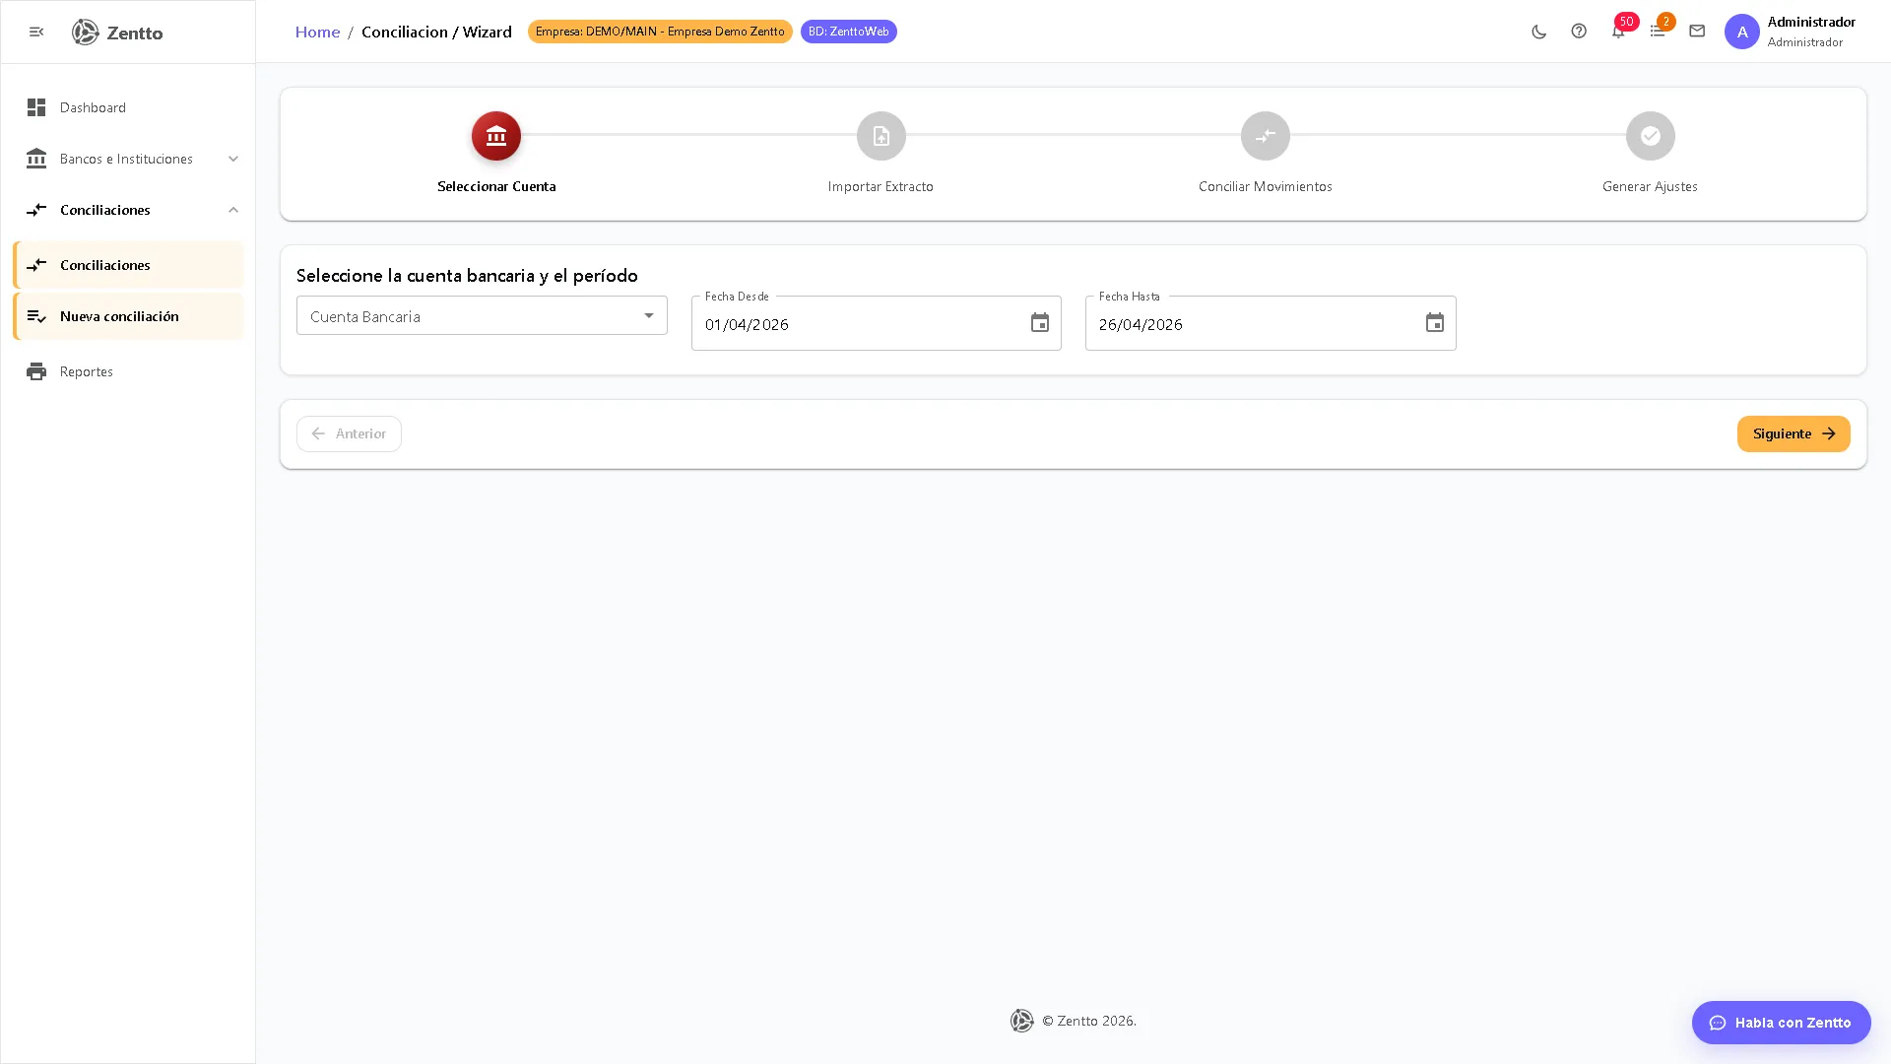Viewport: 1891px width, 1064px height.
Task: Select the Conciliaciones submenu item
Action: click(128, 265)
